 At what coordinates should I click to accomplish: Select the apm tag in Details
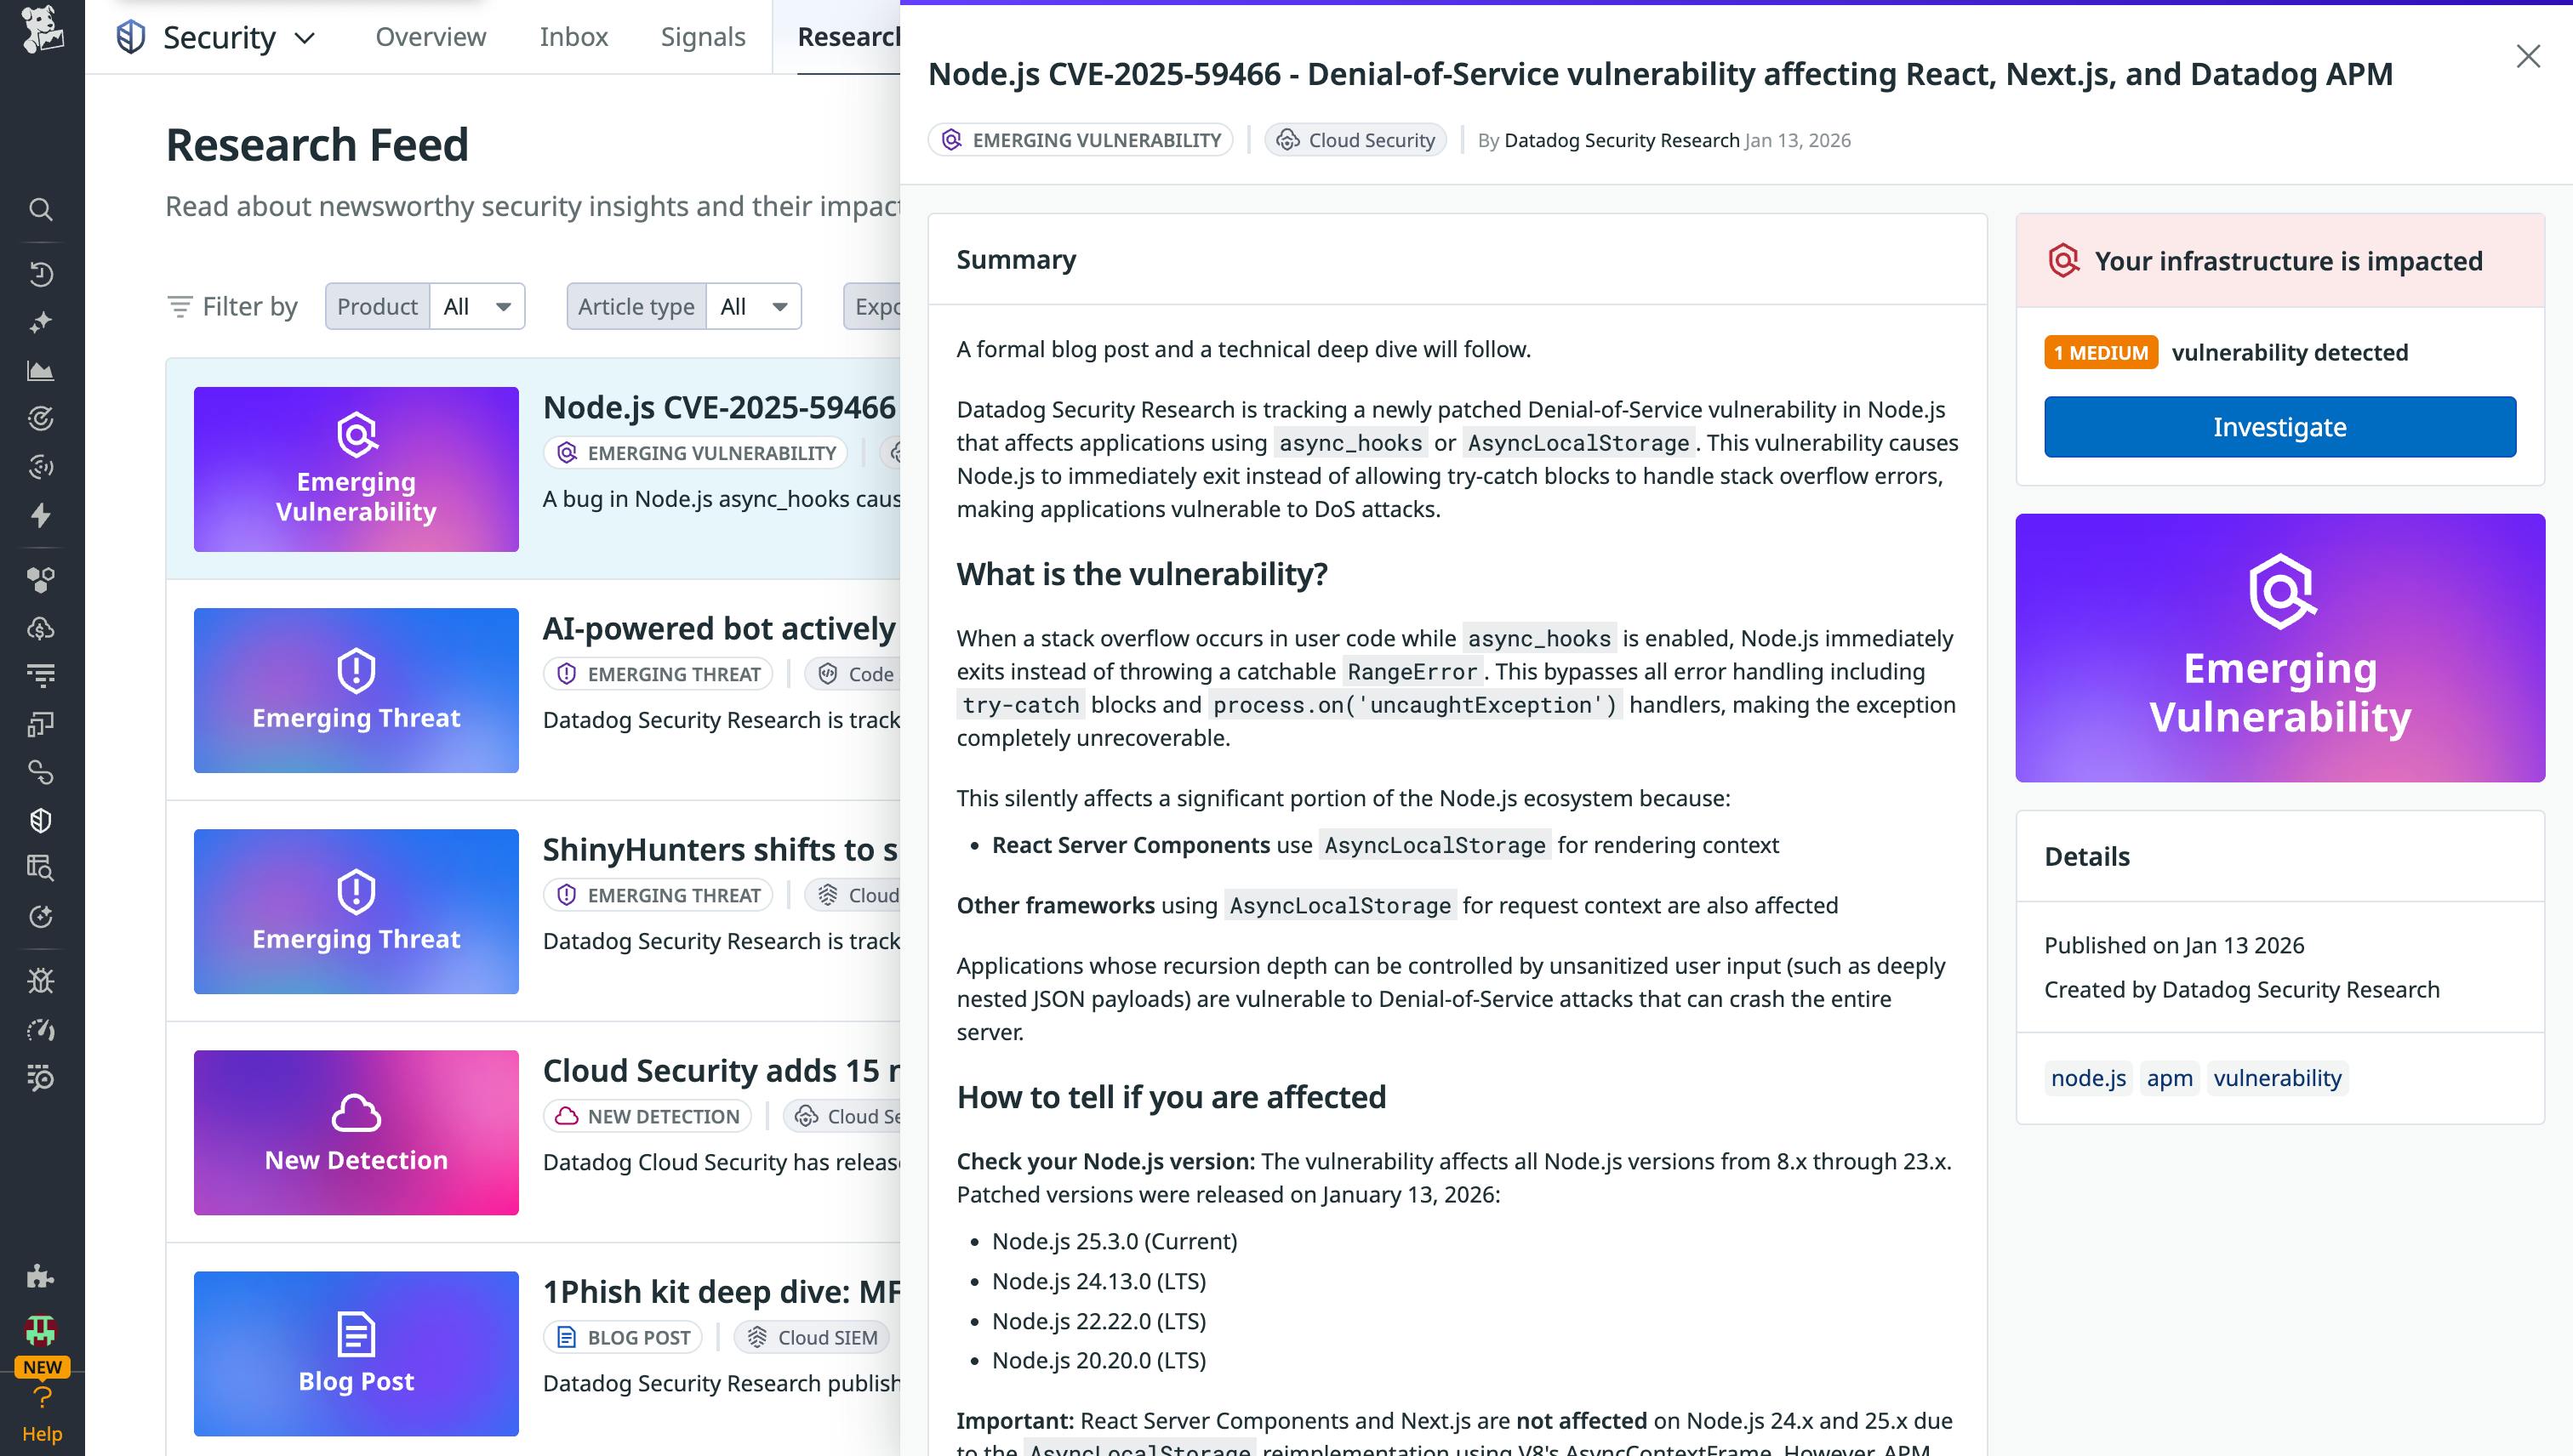(2169, 1078)
